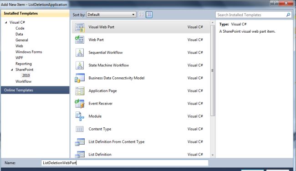Close the Add New Item dialog
296x171 pixels.
coord(286,3)
